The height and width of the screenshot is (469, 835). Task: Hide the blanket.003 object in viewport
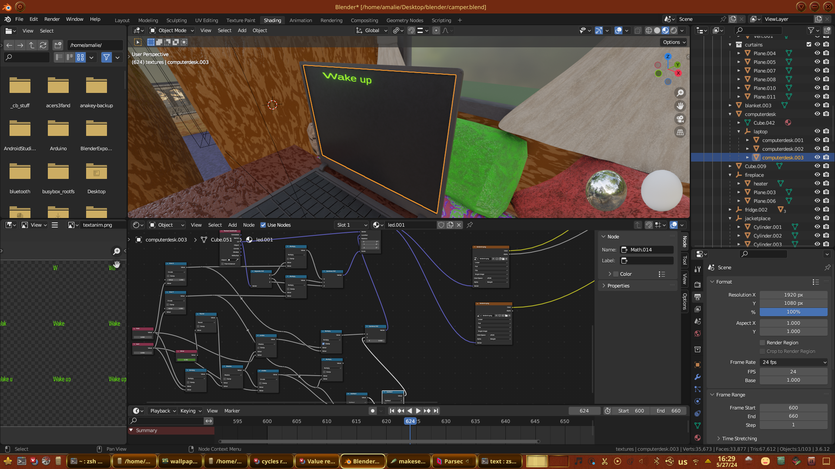tap(817, 106)
